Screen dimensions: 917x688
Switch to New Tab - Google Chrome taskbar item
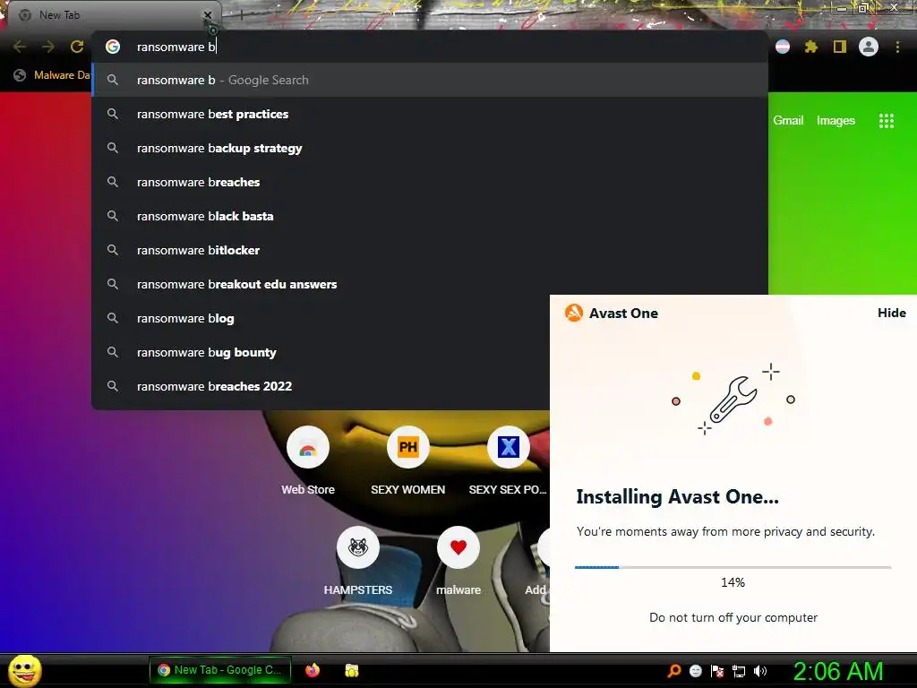220,670
